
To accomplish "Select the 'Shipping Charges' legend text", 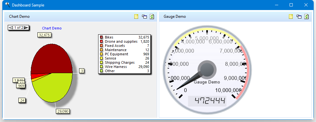I will click(120, 62).
